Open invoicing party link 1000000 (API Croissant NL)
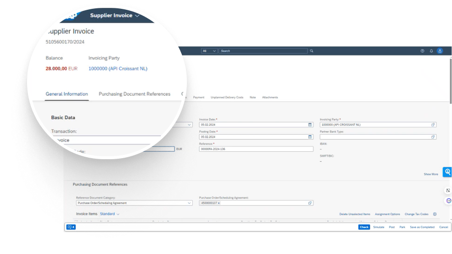Image resolution: width=452 pixels, height=254 pixels. tap(118, 69)
